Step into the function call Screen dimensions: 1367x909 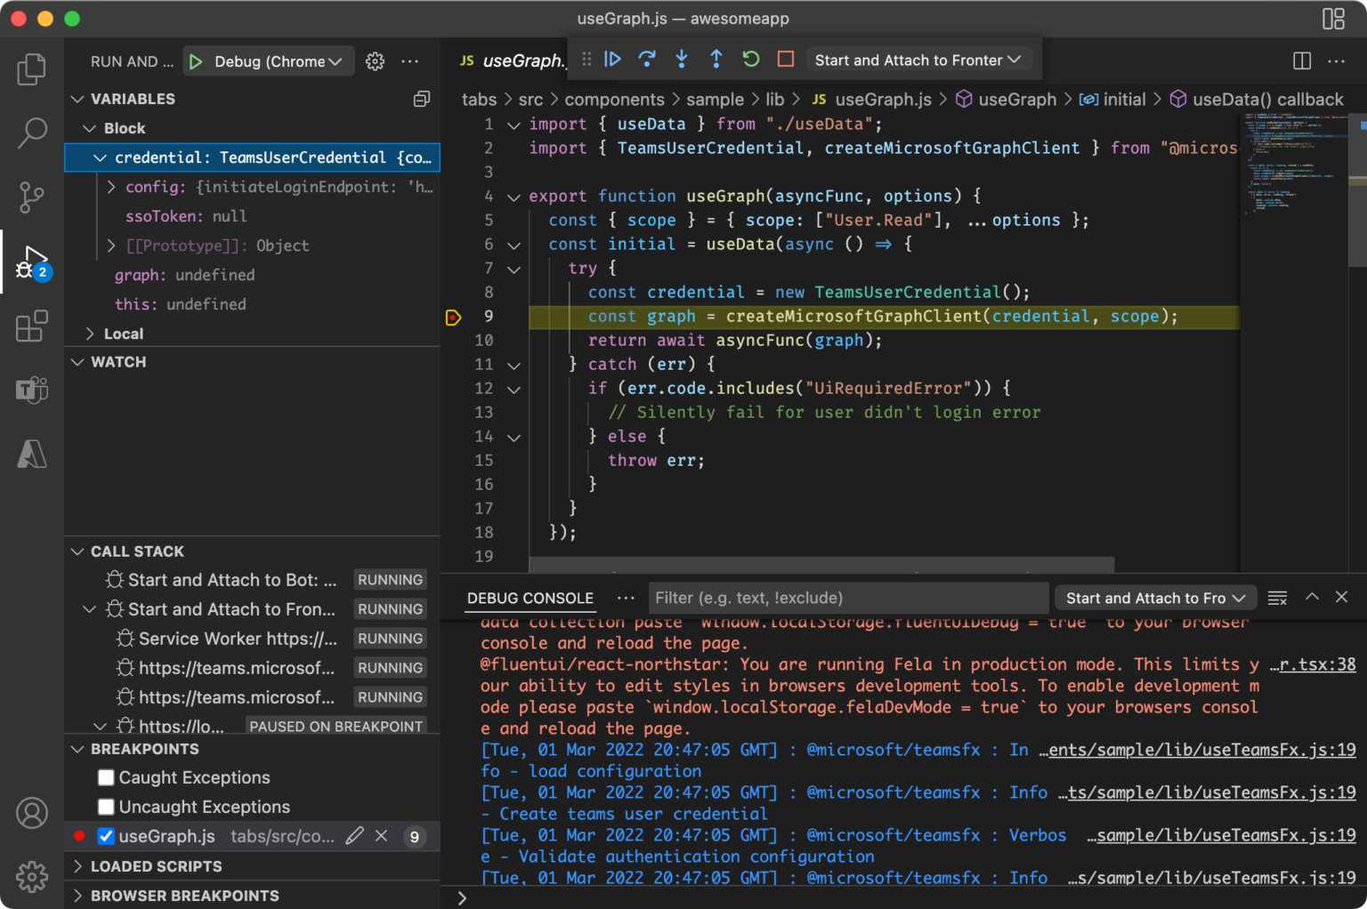(x=682, y=60)
